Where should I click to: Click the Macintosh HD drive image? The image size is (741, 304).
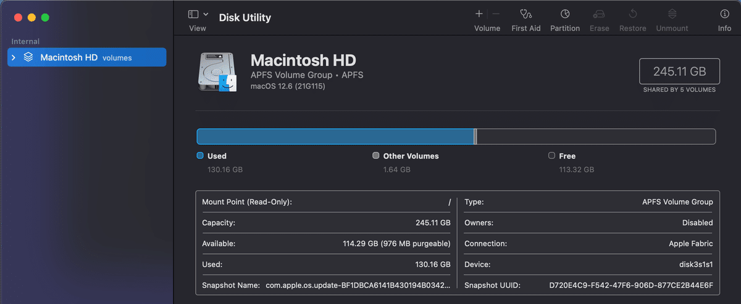coord(218,72)
